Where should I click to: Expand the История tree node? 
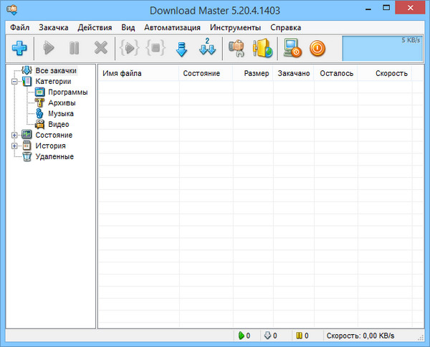click(x=14, y=146)
